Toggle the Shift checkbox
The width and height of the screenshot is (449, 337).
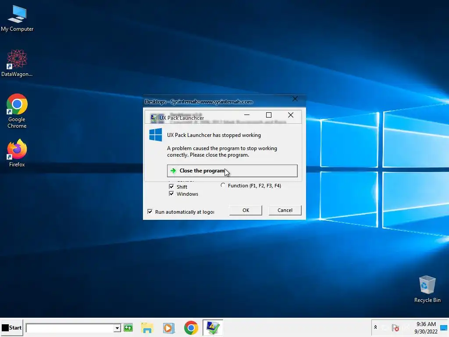point(171,187)
